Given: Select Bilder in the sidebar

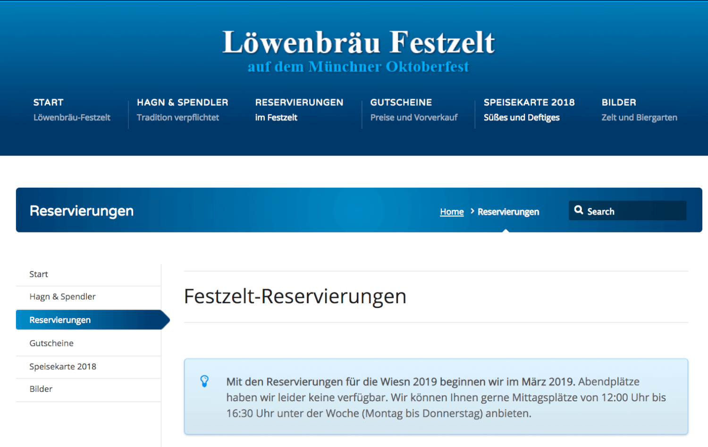Looking at the screenshot, I should [x=88, y=389].
